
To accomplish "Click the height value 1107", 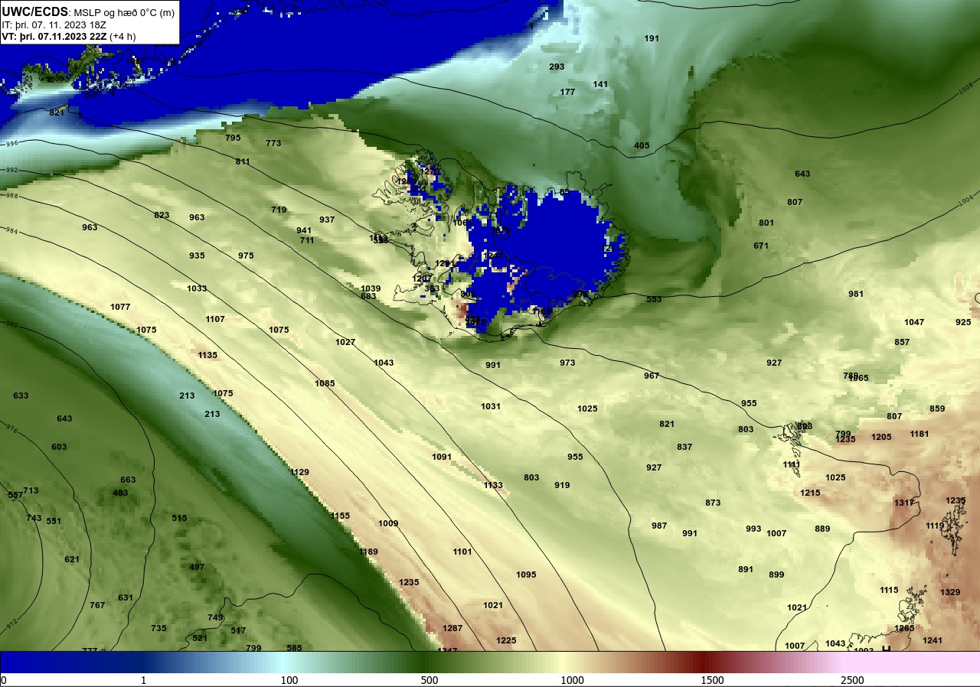I will point(215,319).
